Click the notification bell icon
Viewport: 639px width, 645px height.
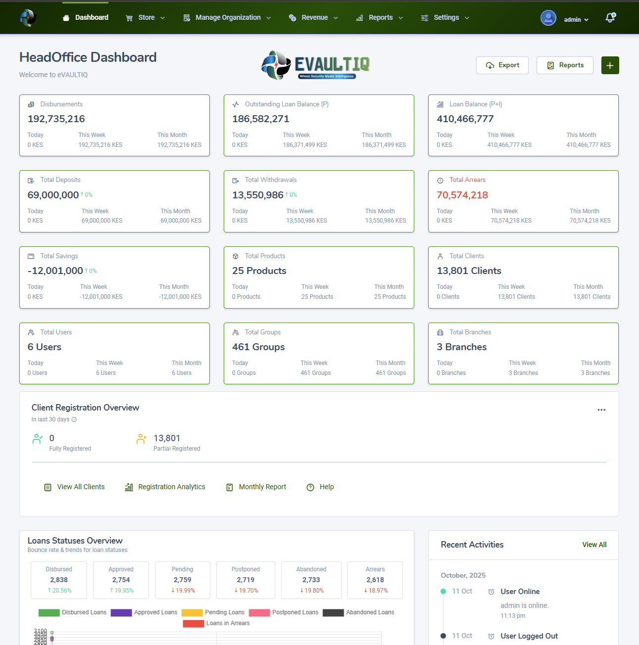[x=610, y=18]
